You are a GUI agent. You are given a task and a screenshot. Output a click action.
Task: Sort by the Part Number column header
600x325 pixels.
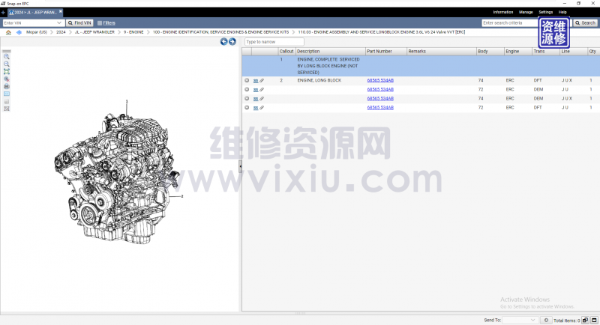385,51
